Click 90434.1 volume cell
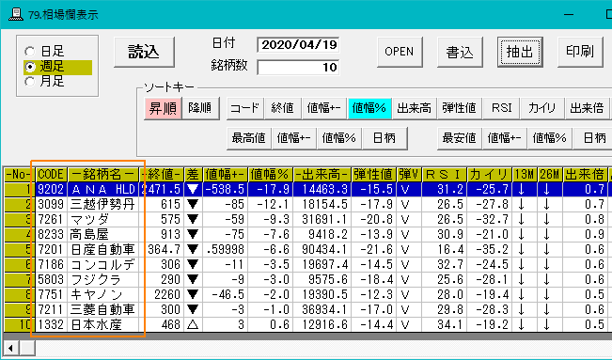The height and width of the screenshot is (360, 612). click(322, 249)
